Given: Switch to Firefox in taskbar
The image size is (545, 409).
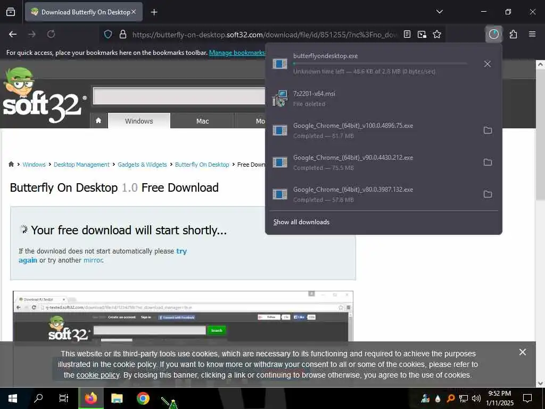Looking at the screenshot, I should pyautogui.click(x=91, y=398).
